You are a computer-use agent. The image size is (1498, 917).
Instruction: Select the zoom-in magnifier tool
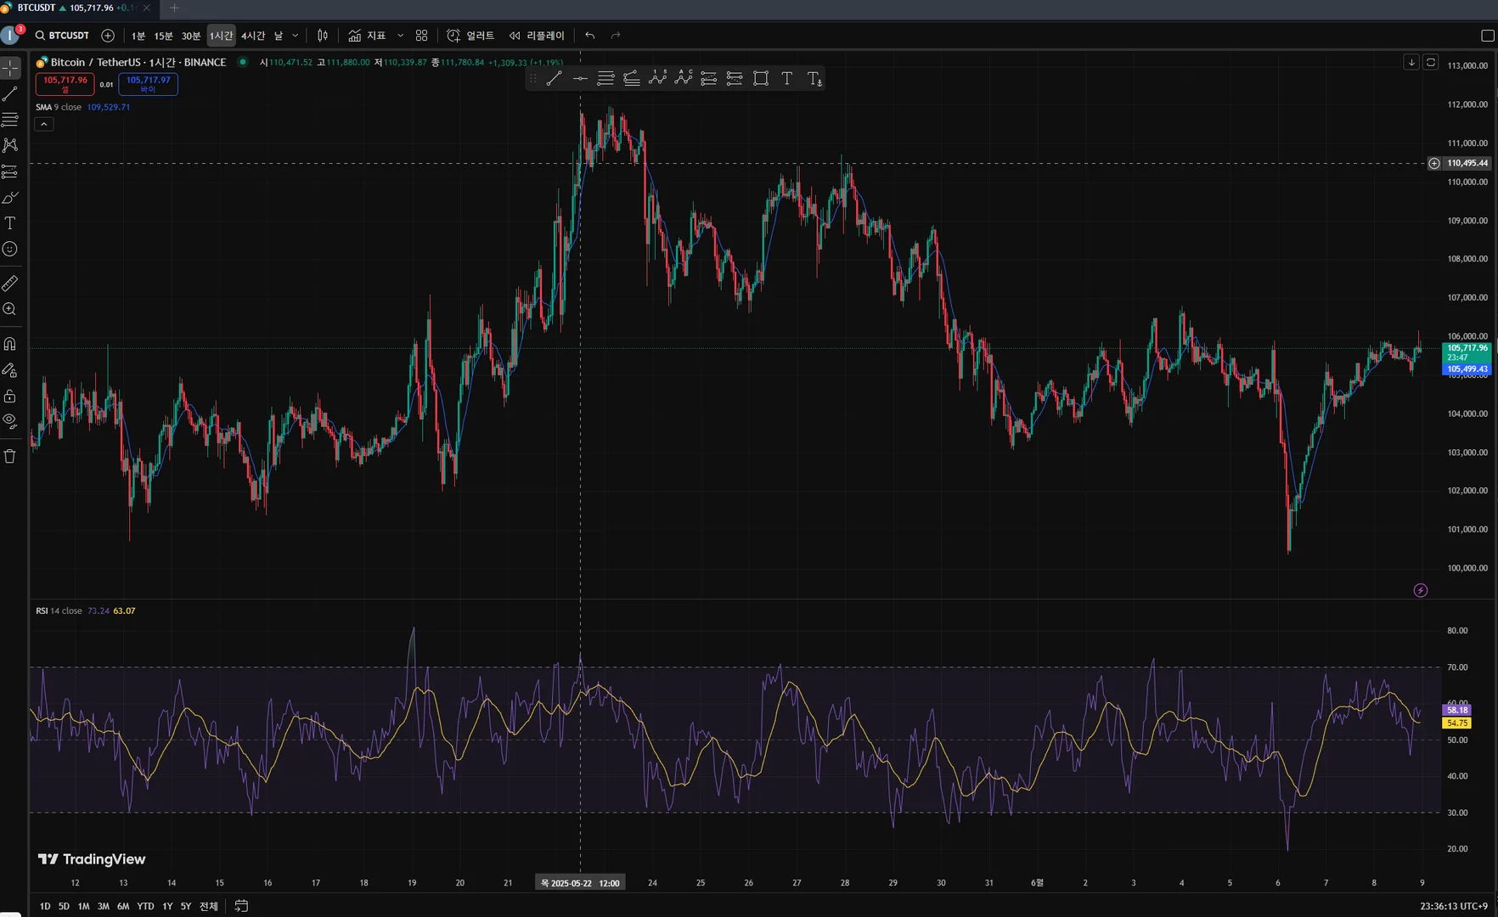(10, 310)
